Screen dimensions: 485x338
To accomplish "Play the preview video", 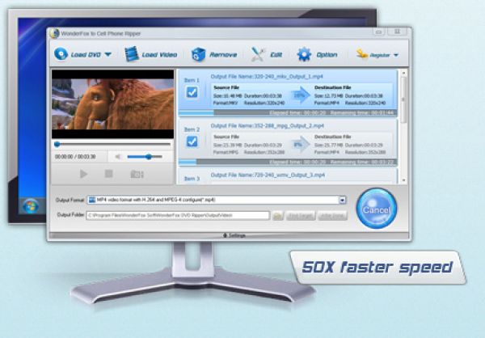I will (x=83, y=174).
